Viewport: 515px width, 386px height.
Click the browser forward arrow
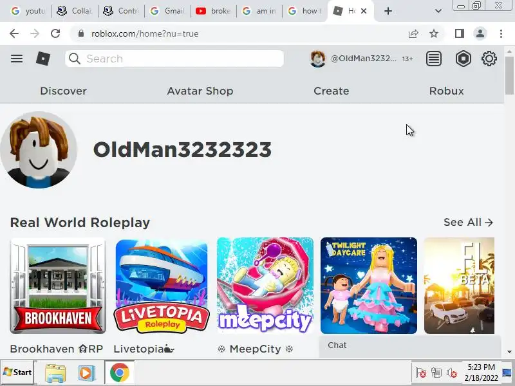point(35,33)
